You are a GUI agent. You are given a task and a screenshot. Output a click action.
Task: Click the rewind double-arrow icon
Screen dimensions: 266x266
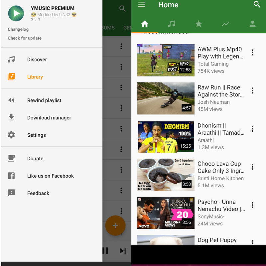[x=11, y=100]
